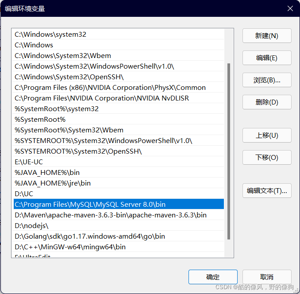Select C:\Windows\System32\WindowsPowerShell\v1.0\ entry
Image resolution: width=300 pixels, height=294 pixels.
coord(119,66)
